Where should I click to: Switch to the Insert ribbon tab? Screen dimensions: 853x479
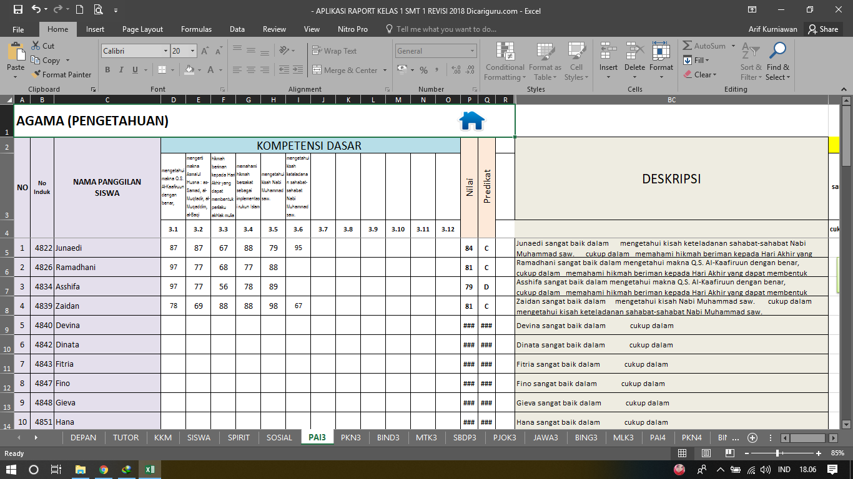pos(96,29)
